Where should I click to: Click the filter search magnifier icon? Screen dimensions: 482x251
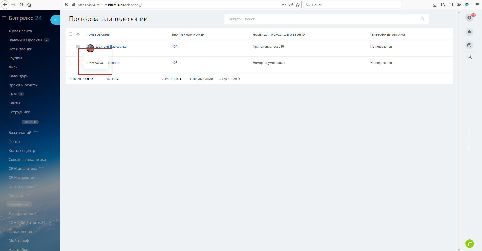[x=423, y=19]
